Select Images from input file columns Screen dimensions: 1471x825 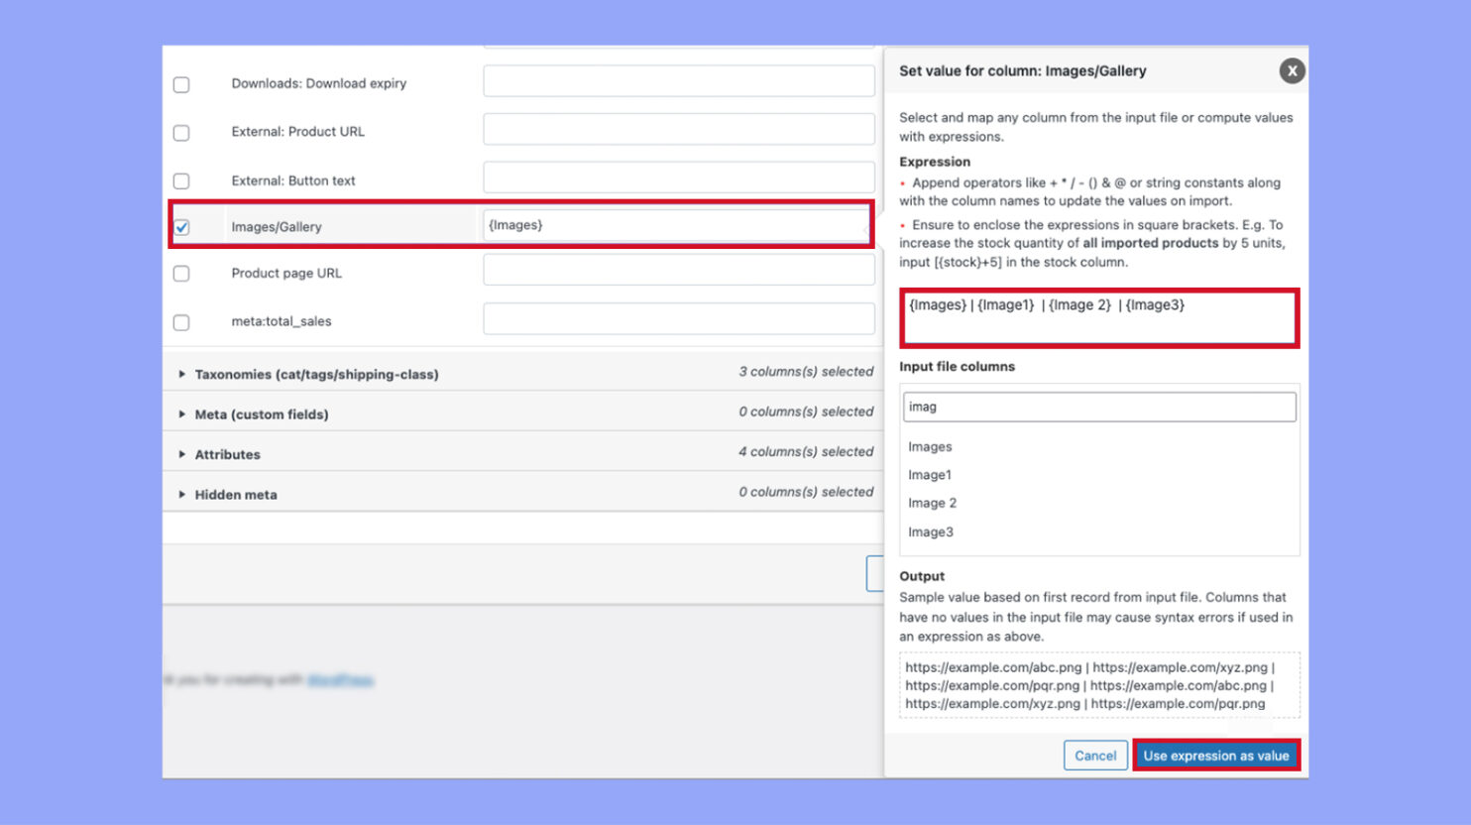click(x=930, y=446)
